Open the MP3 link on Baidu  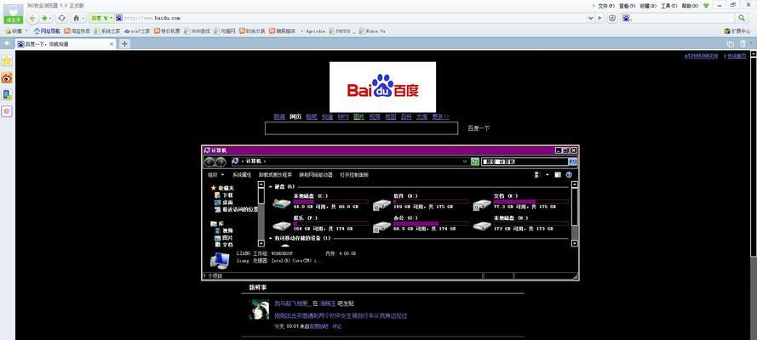coord(343,116)
